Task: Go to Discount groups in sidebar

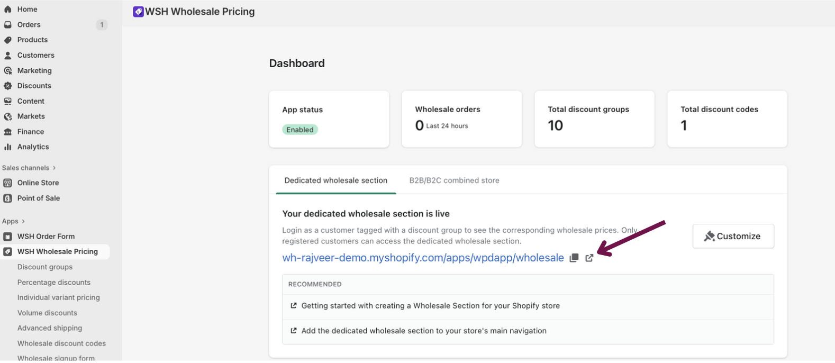Action: point(45,267)
